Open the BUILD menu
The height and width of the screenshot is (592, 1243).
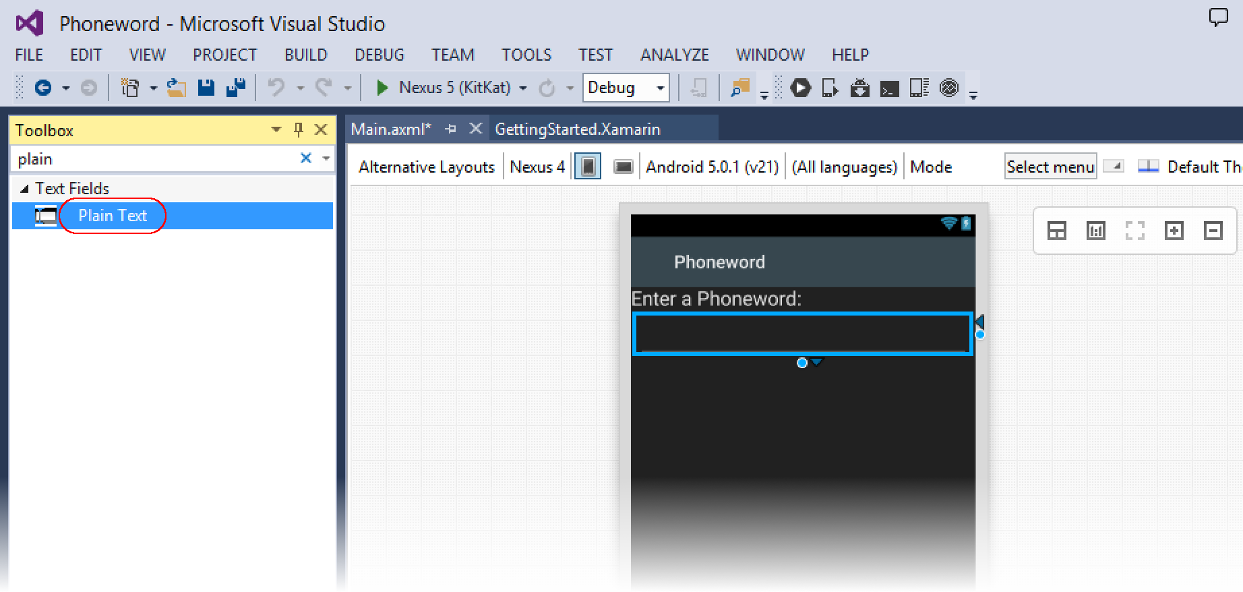pos(305,55)
